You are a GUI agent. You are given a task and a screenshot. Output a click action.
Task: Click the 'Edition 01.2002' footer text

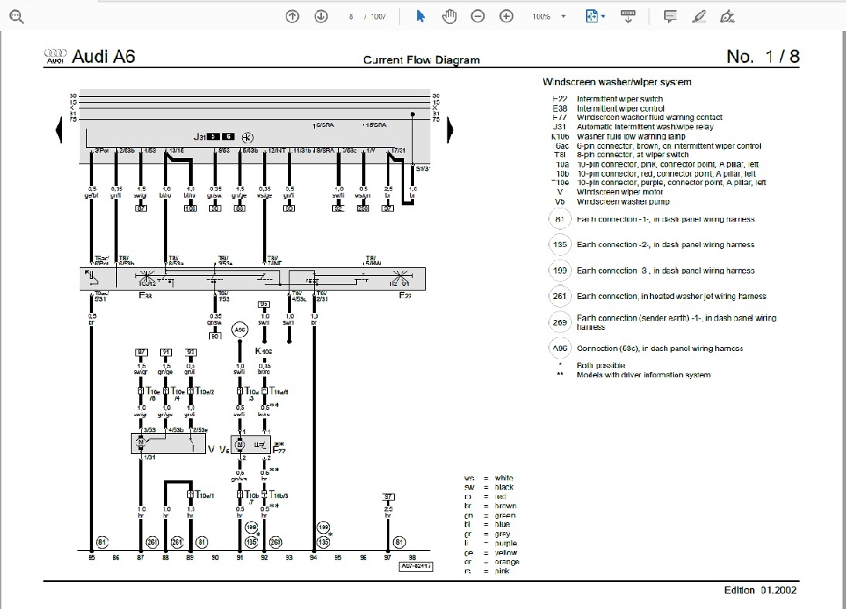tap(760, 590)
